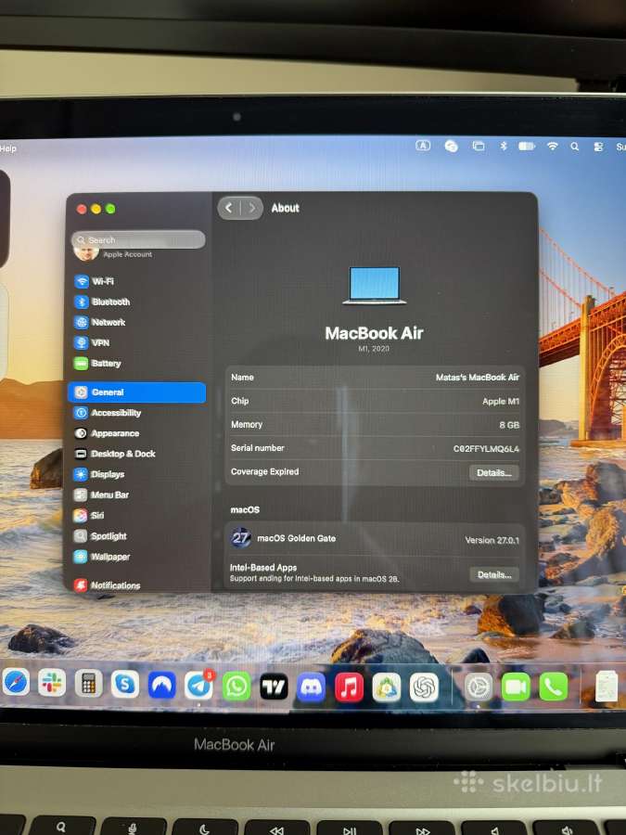Click the input source icon in menu bar
Screen dimensions: 626x835
(423, 146)
